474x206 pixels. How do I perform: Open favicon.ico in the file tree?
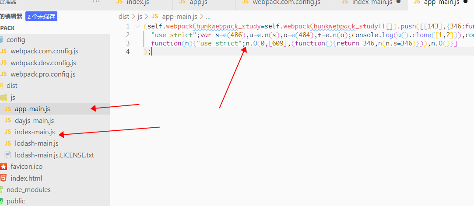55,167
